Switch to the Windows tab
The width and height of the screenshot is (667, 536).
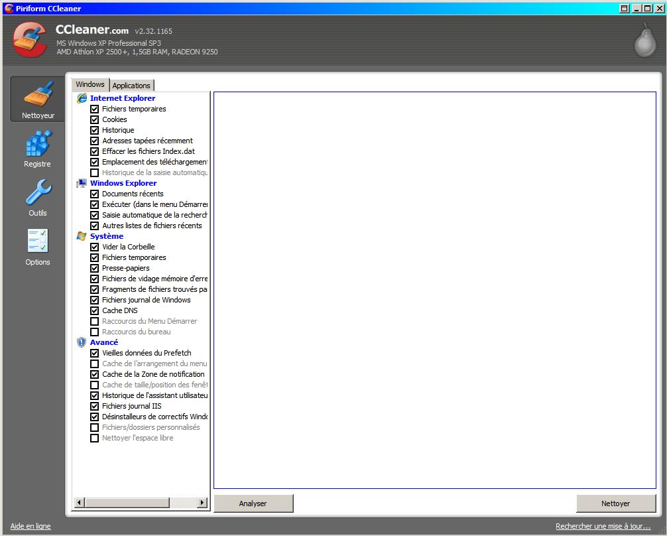tap(90, 84)
